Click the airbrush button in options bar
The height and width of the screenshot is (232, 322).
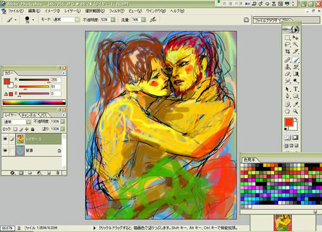[153, 20]
